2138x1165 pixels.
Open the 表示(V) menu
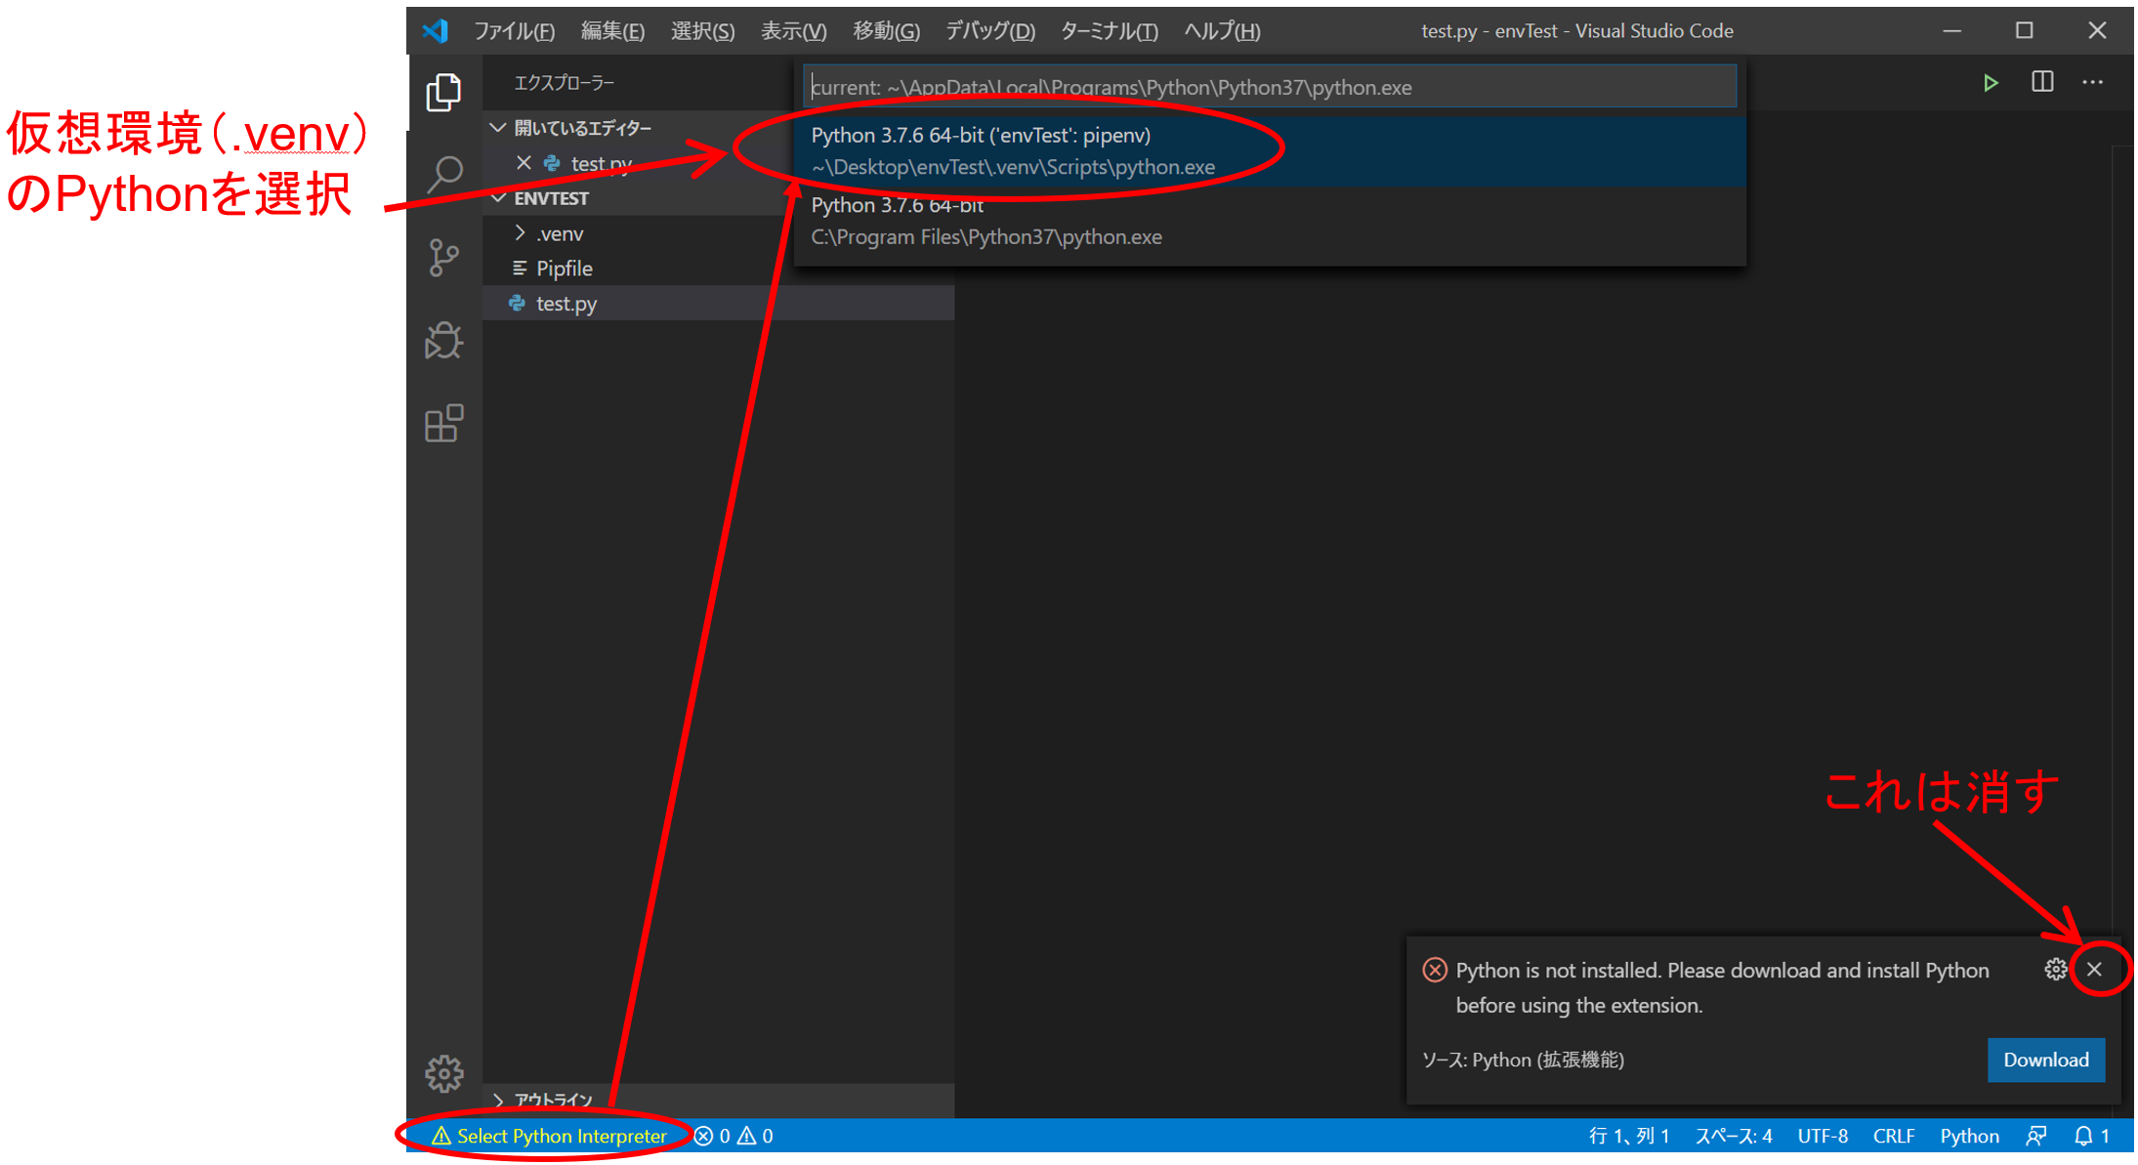(793, 31)
